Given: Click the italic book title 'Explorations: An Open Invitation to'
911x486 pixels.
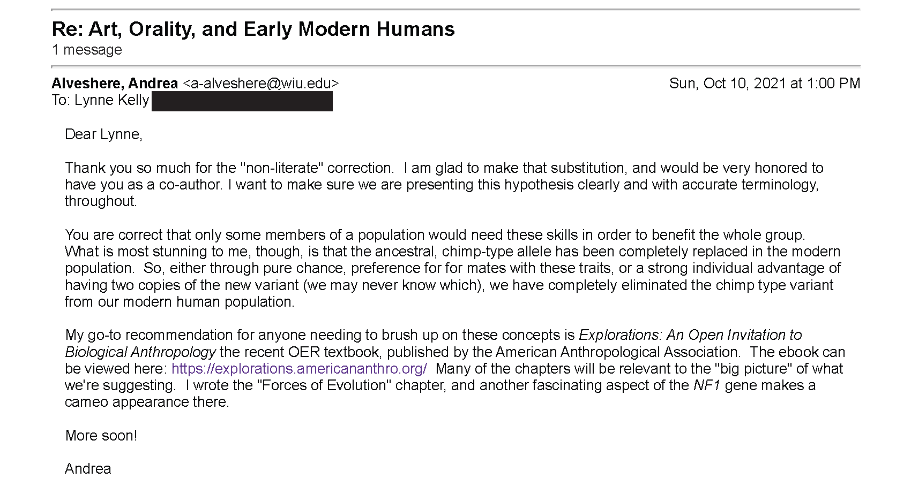Looking at the screenshot, I should (x=690, y=335).
